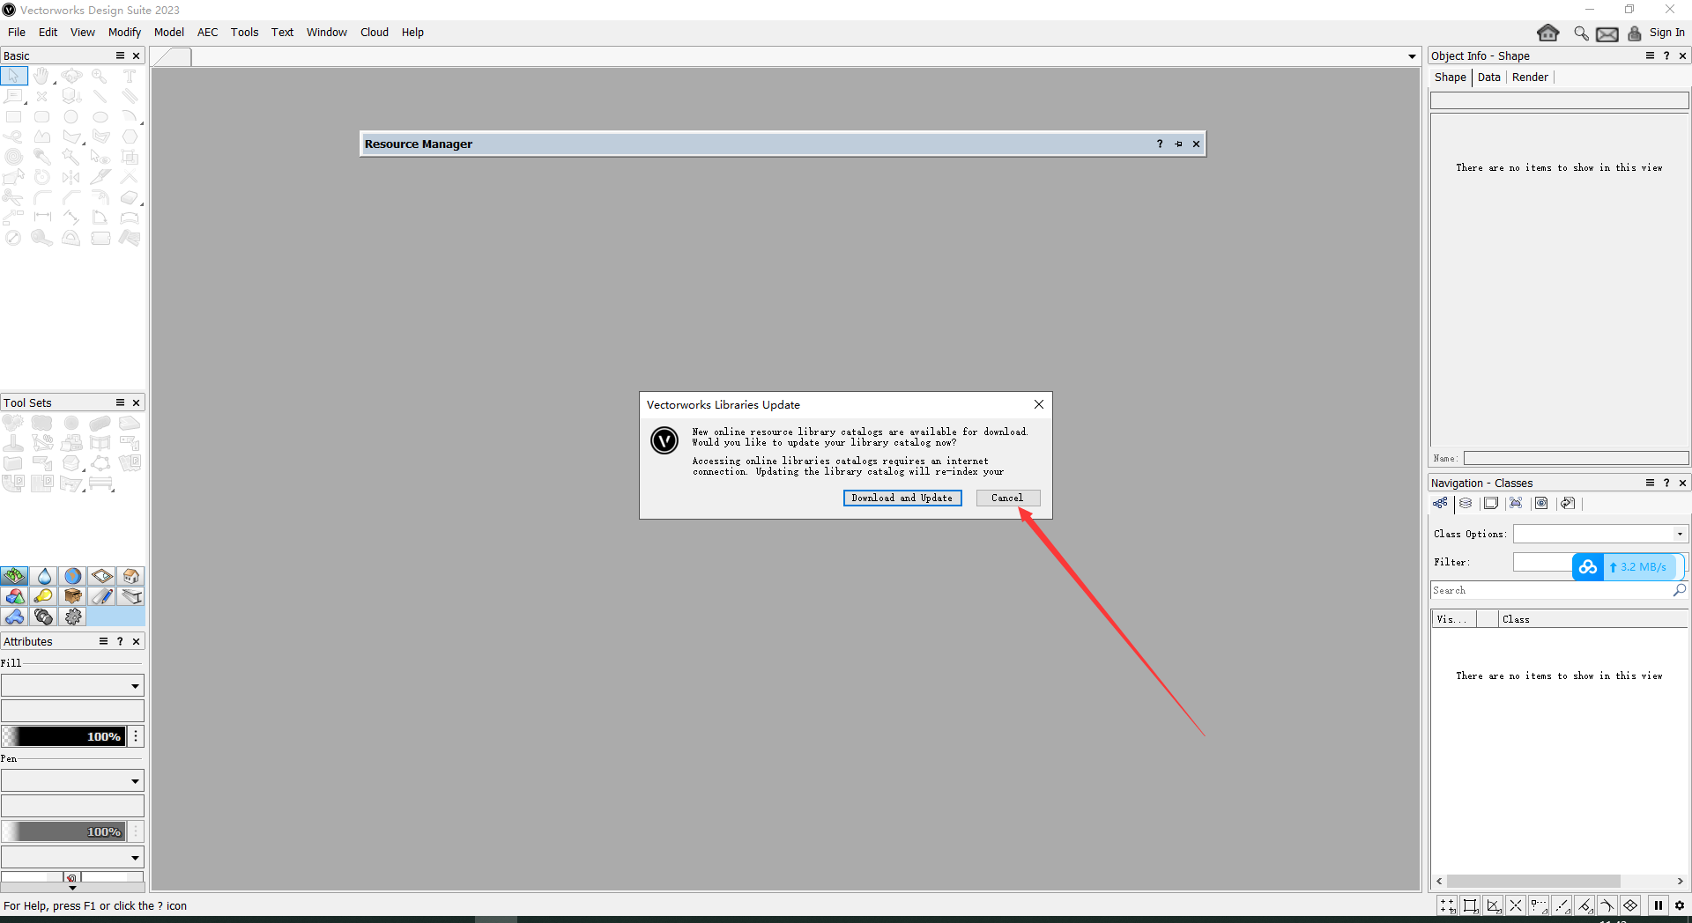The image size is (1692, 923).
Task: Open the Sheet Layers tab in Navigation
Action: (x=1491, y=504)
